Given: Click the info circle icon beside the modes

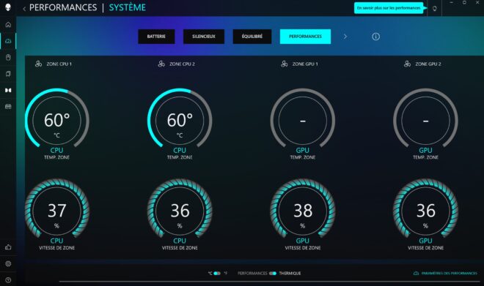Looking at the screenshot, I should pos(375,37).
